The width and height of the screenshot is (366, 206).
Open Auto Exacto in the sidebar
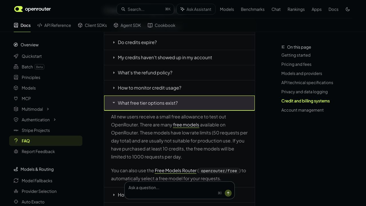(x=46, y=202)
